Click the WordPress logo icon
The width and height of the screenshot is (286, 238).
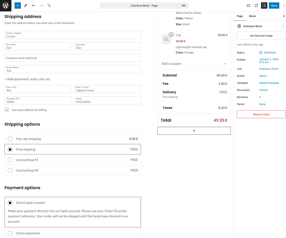pos(6,6)
